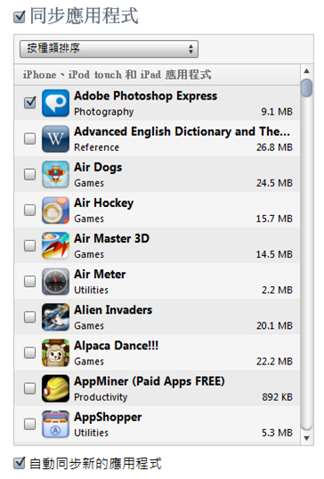Viewport: 324px width, 479px height.
Task: Click the Air Hockey game icon
Action: pyautogui.click(x=55, y=210)
